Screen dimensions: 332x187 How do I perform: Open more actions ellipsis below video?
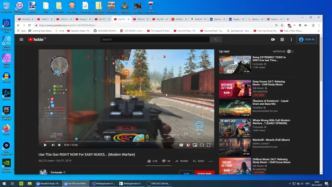pos(211,161)
